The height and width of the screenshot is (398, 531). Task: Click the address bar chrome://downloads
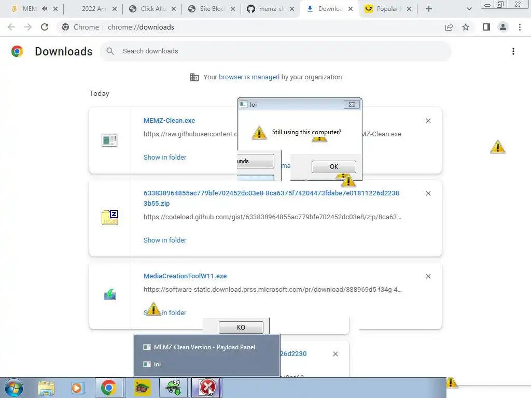[141, 27]
